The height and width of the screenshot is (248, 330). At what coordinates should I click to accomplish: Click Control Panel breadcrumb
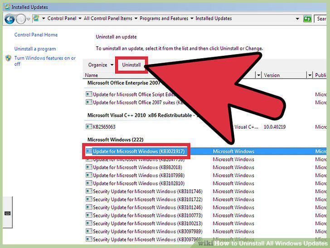click(x=62, y=18)
